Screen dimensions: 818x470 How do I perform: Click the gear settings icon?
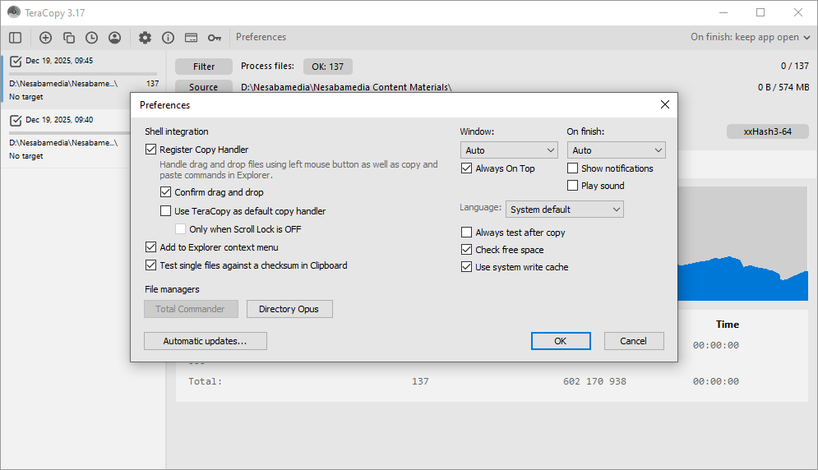tap(145, 37)
